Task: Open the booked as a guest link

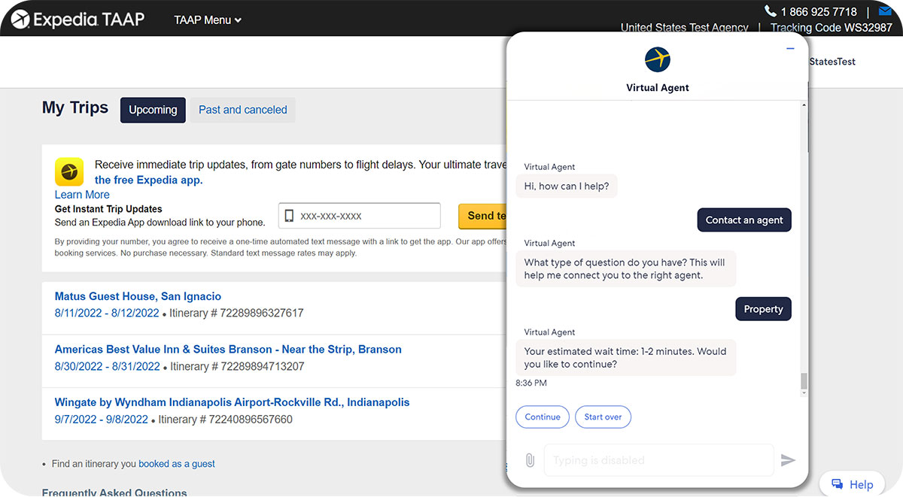Action: click(177, 464)
